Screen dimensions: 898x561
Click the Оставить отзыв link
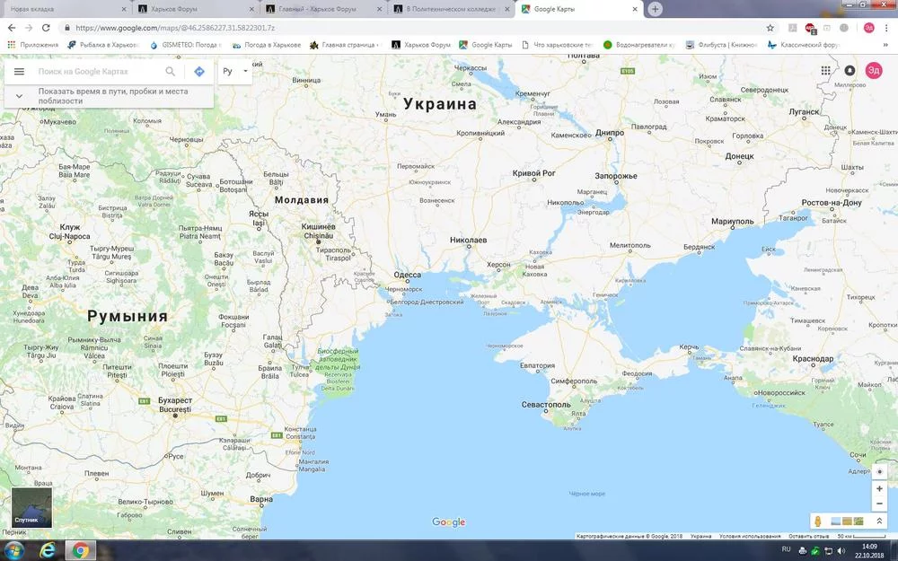coord(809,537)
